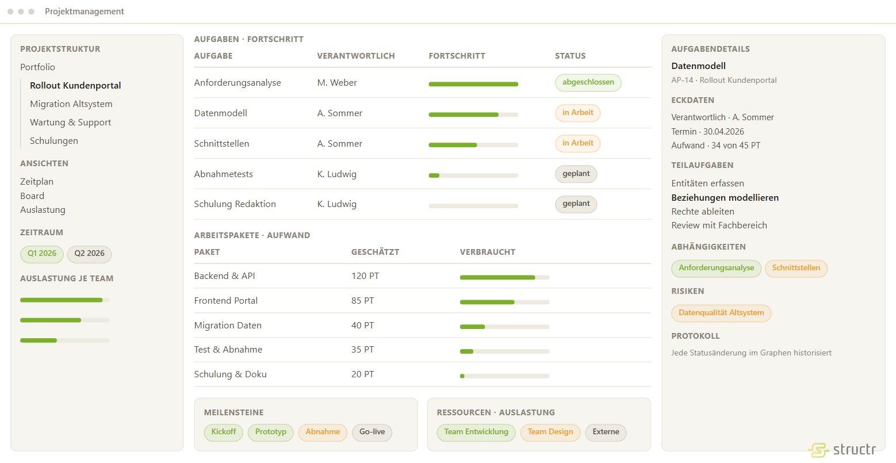
Task: Switch to the Board view
Action: (32, 196)
